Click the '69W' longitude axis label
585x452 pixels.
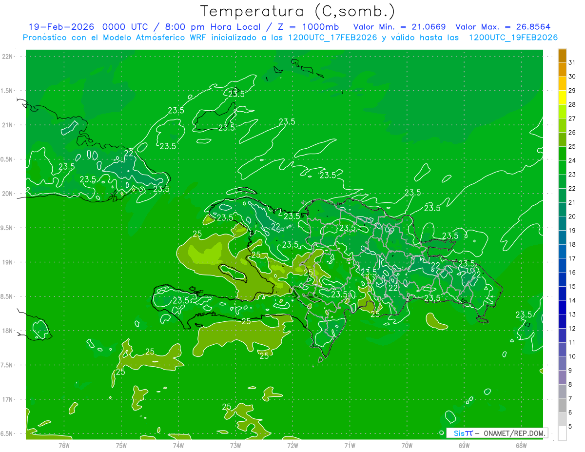tap(464, 445)
